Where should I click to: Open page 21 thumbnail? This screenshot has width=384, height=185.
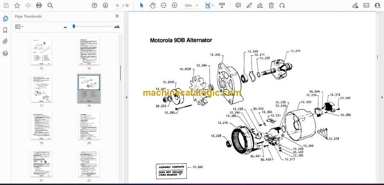click(41, 163)
